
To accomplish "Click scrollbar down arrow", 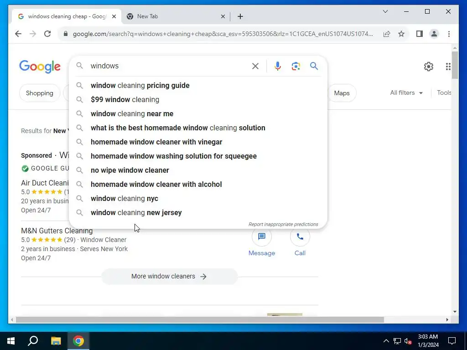I will pyautogui.click(x=455, y=312).
